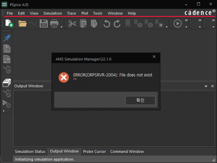Expand the middle toolbar overflow chevron
This screenshot has width=217, height=163.
coord(200,20)
